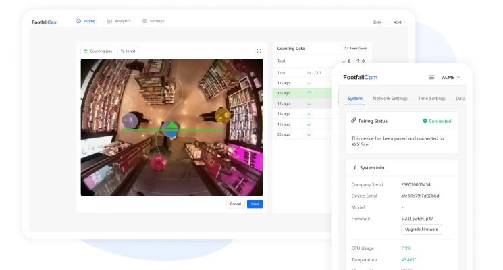Click the FootfallCam logo in phone window
The height and width of the screenshot is (270, 503).
361,77
